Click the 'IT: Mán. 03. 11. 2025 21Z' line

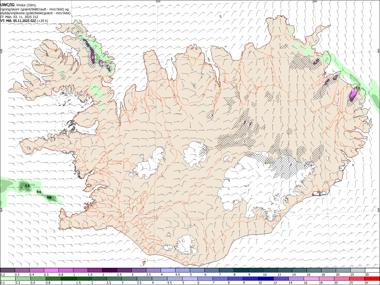[19, 17]
